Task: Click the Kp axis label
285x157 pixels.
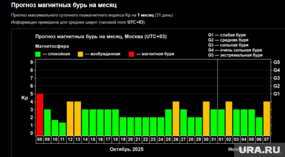Action: (x=25, y=98)
